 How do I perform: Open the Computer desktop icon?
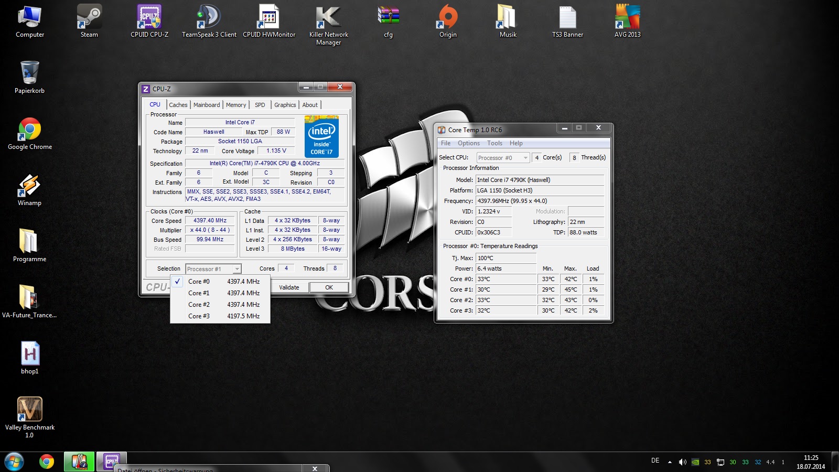click(30, 21)
